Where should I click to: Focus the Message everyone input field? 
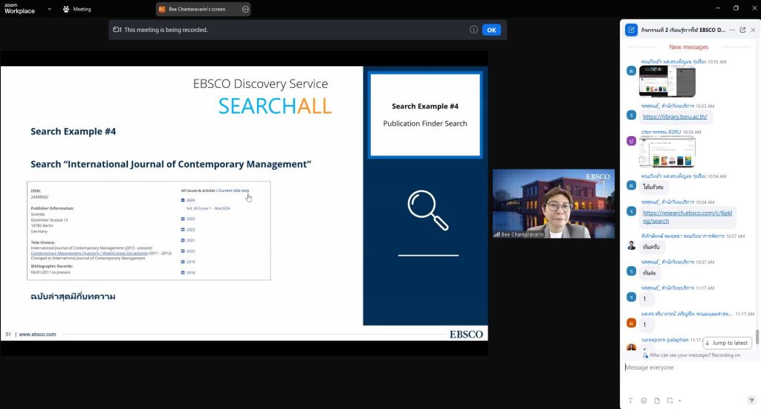pos(689,367)
